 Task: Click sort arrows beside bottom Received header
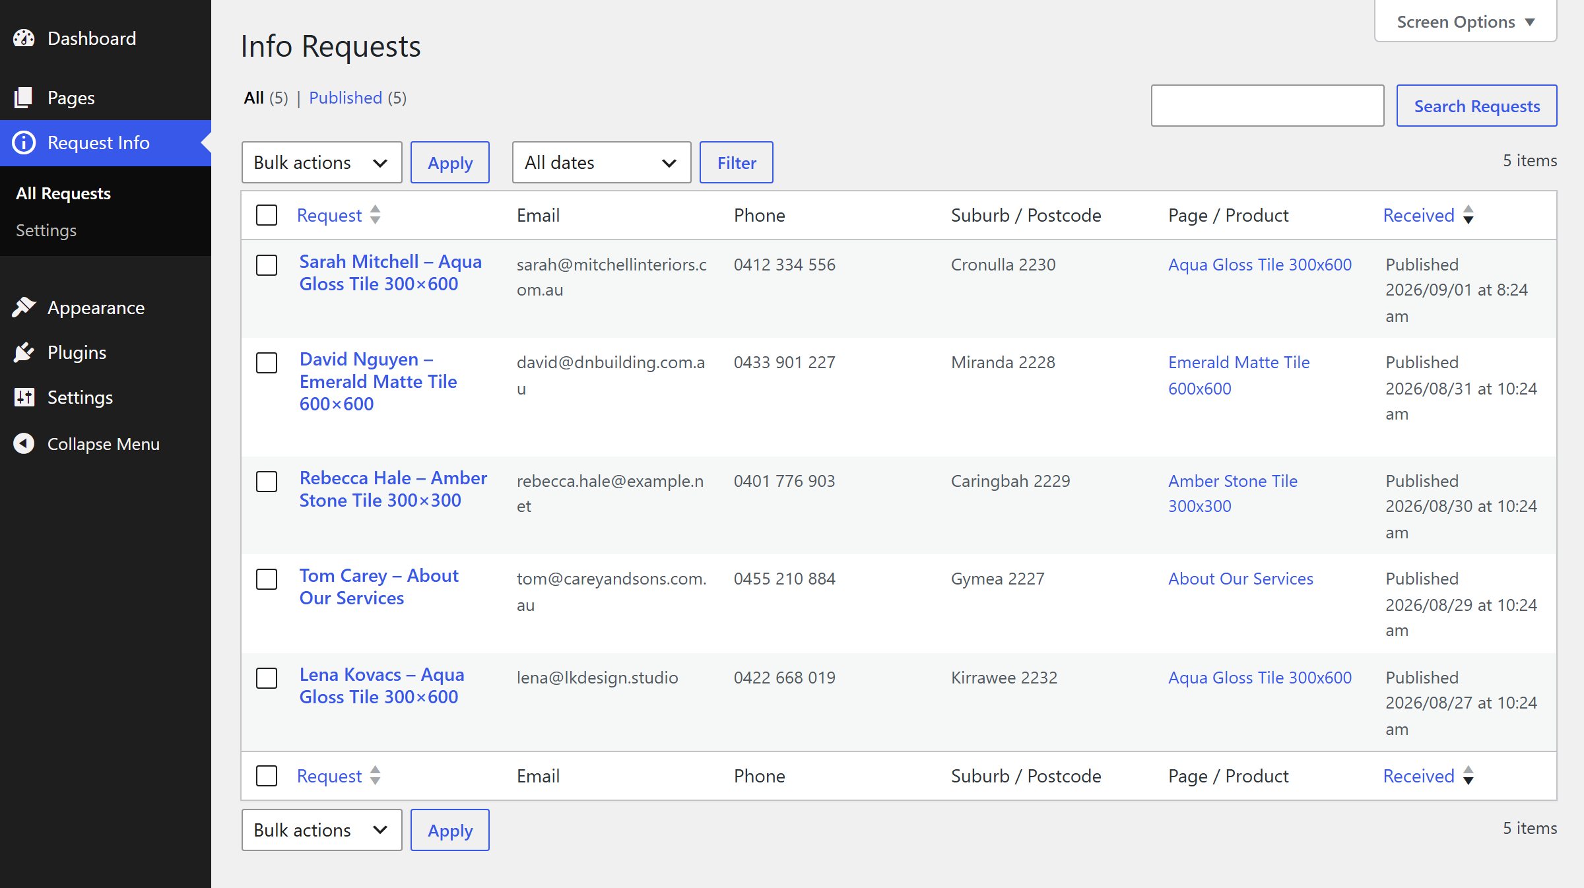(x=1468, y=776)
